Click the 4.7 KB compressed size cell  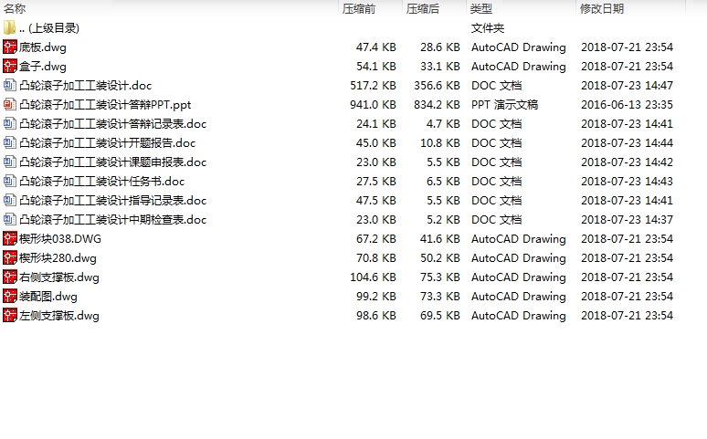[x=443, y=124]
